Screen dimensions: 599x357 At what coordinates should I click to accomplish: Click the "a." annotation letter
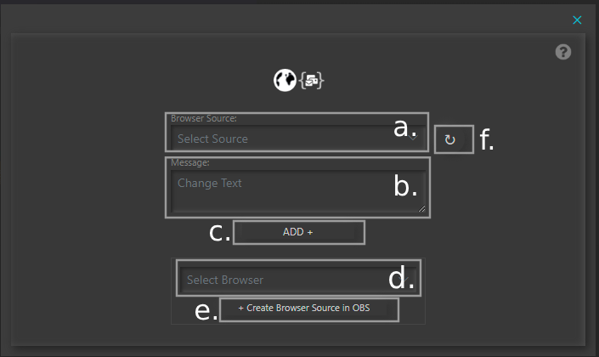405,128
